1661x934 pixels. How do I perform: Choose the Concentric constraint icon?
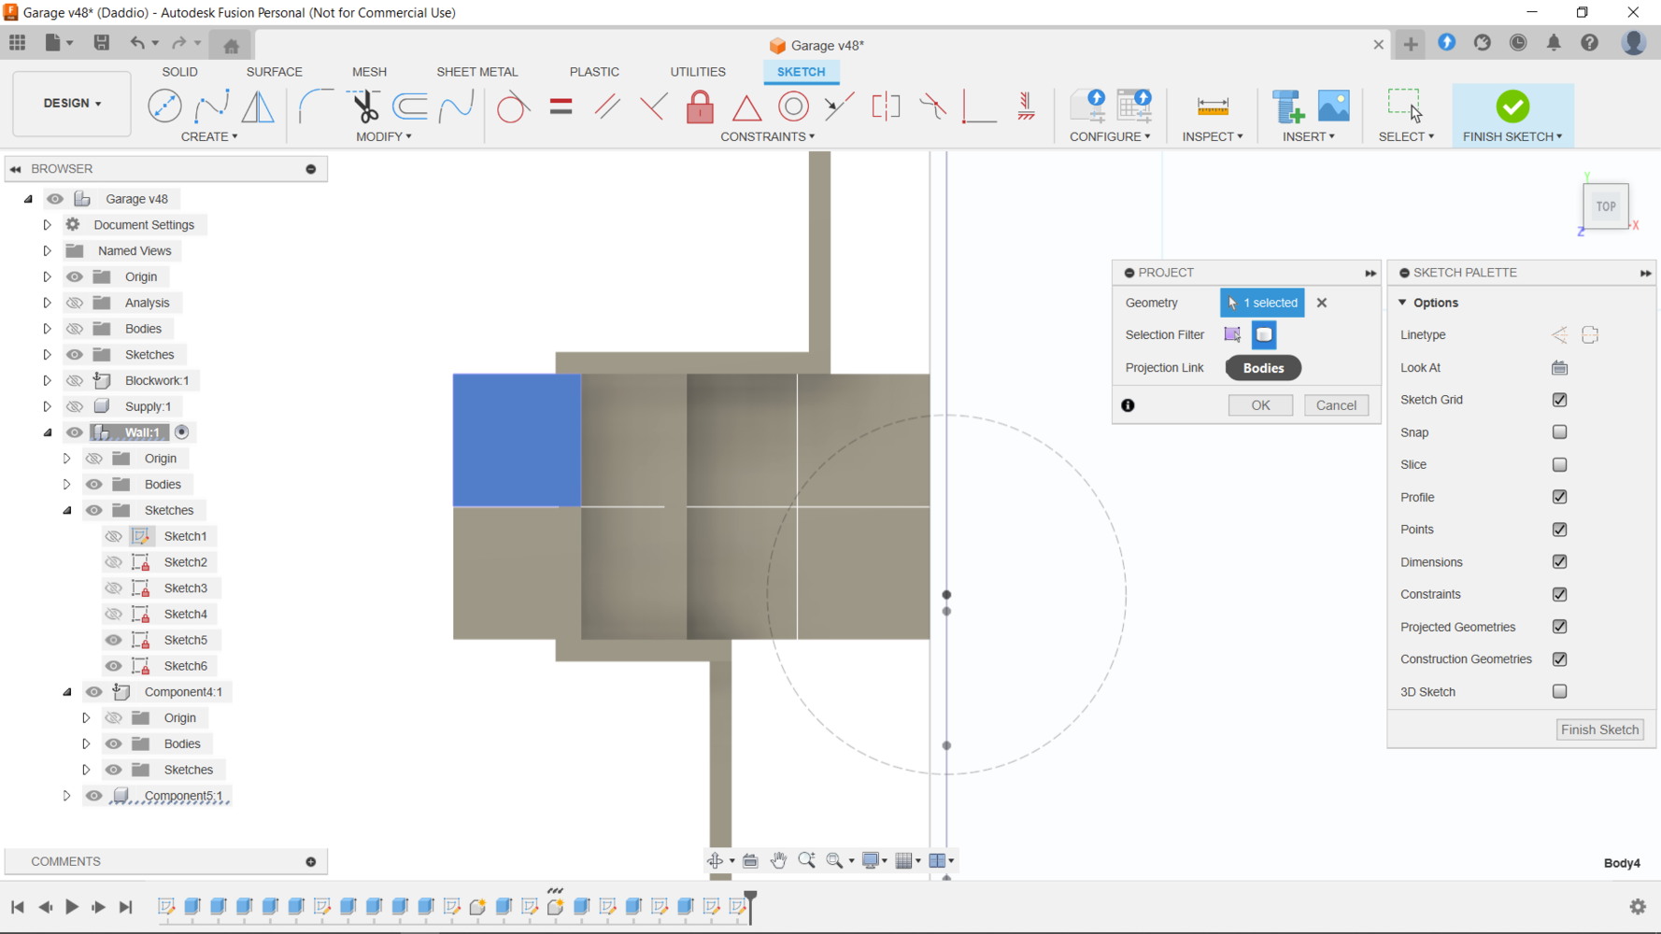tap(793, 106)
